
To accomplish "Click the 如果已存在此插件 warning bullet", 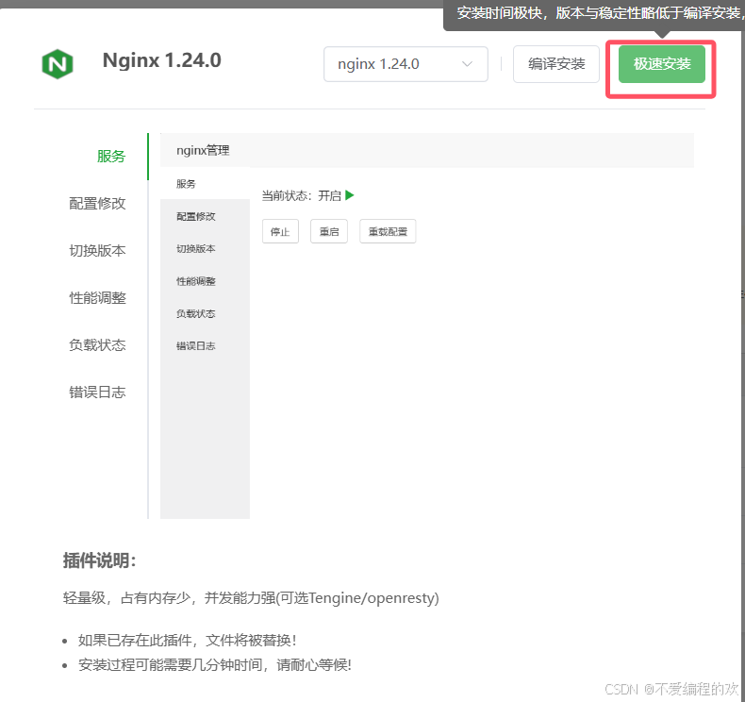I will [188, 641].
